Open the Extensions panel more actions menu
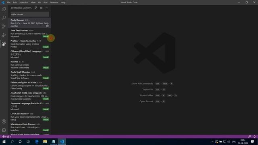The height and width of the screenshot is (145, 258). pyautogui.click(x=47, y=8)
